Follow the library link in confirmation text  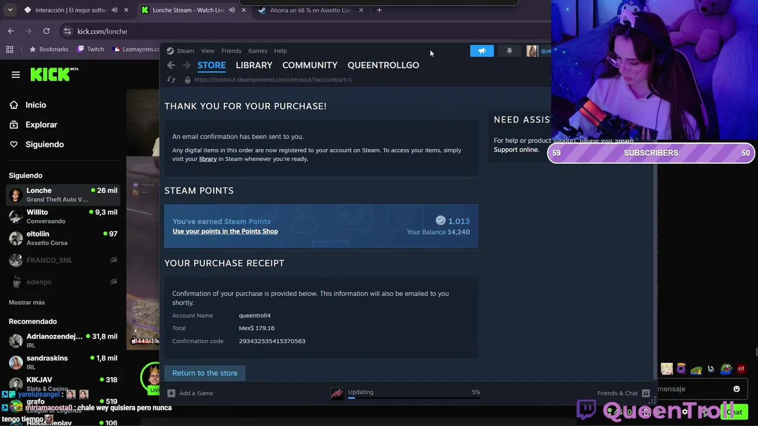[208, 159]
